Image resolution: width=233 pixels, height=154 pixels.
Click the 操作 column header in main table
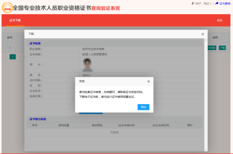pyautogui.click(x=215, y=37)
